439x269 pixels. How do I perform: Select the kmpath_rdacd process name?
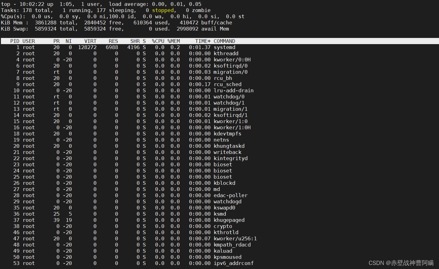[x=232, y=245]
